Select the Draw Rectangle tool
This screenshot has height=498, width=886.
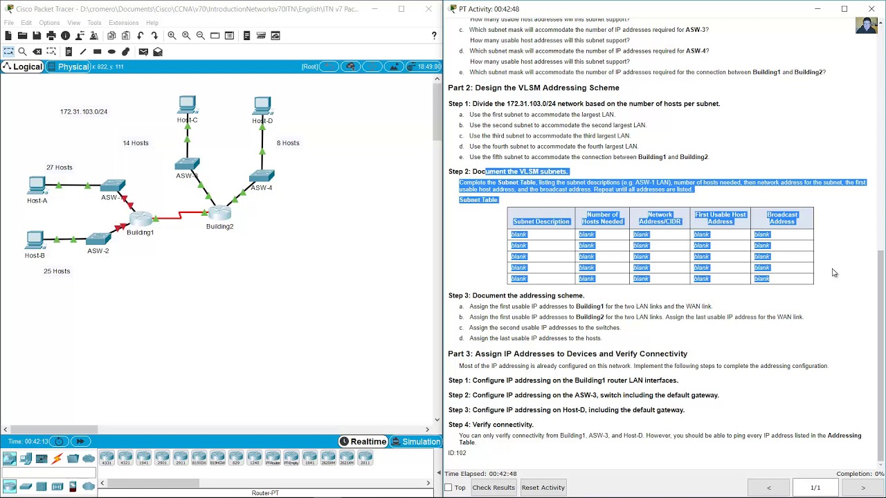(x=98, y=51)
